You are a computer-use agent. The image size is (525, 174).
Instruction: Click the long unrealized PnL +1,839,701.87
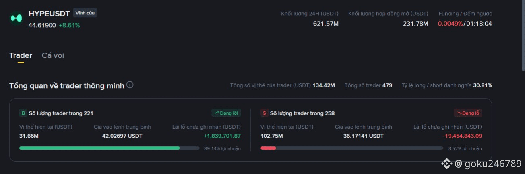point(222,136)
